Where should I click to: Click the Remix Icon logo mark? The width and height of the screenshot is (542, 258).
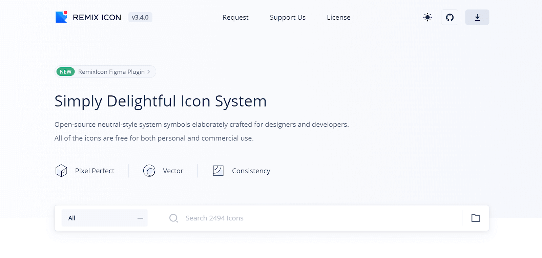tap(61, 17)
